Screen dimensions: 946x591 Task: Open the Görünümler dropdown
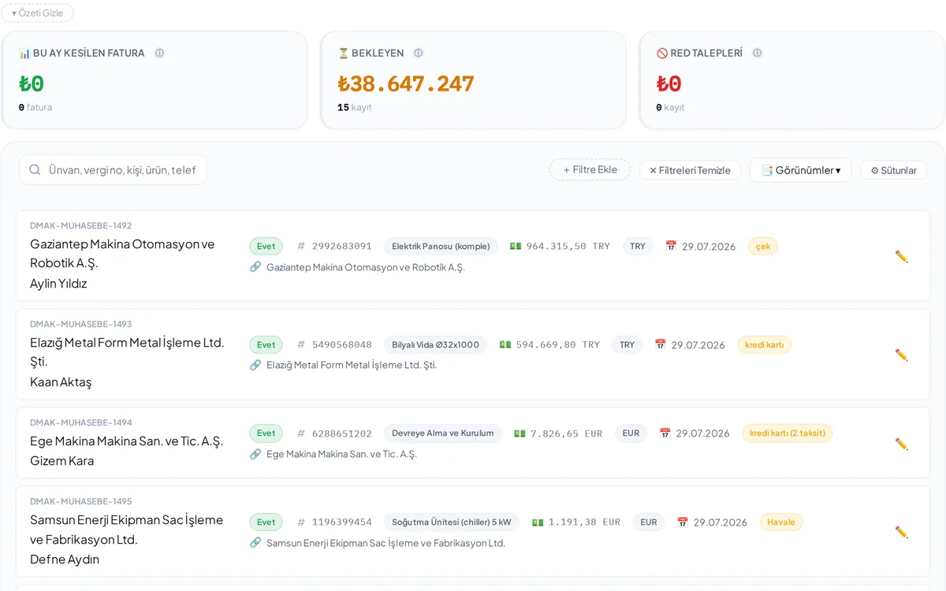point(800,169)
